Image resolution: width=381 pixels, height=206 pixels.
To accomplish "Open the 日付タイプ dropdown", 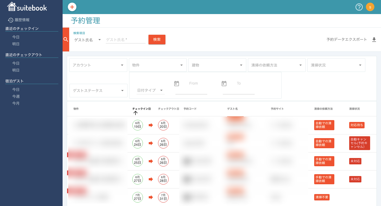I will [x=150, y=90].
